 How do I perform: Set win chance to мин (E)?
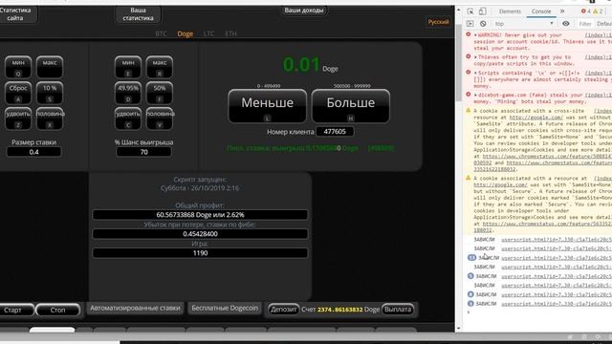[128, 67]
